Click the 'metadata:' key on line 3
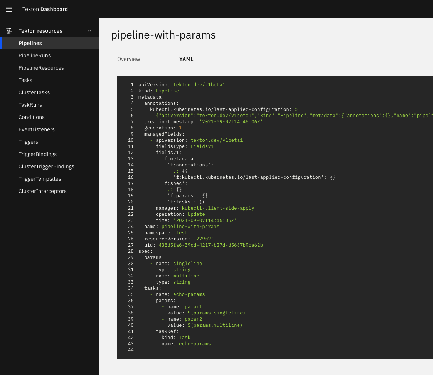433x375 pixels. pos(151,97)
